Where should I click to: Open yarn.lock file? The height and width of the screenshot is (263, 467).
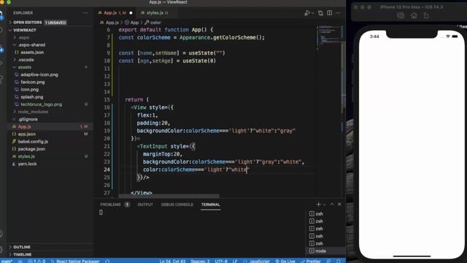(x=27, y=164)
